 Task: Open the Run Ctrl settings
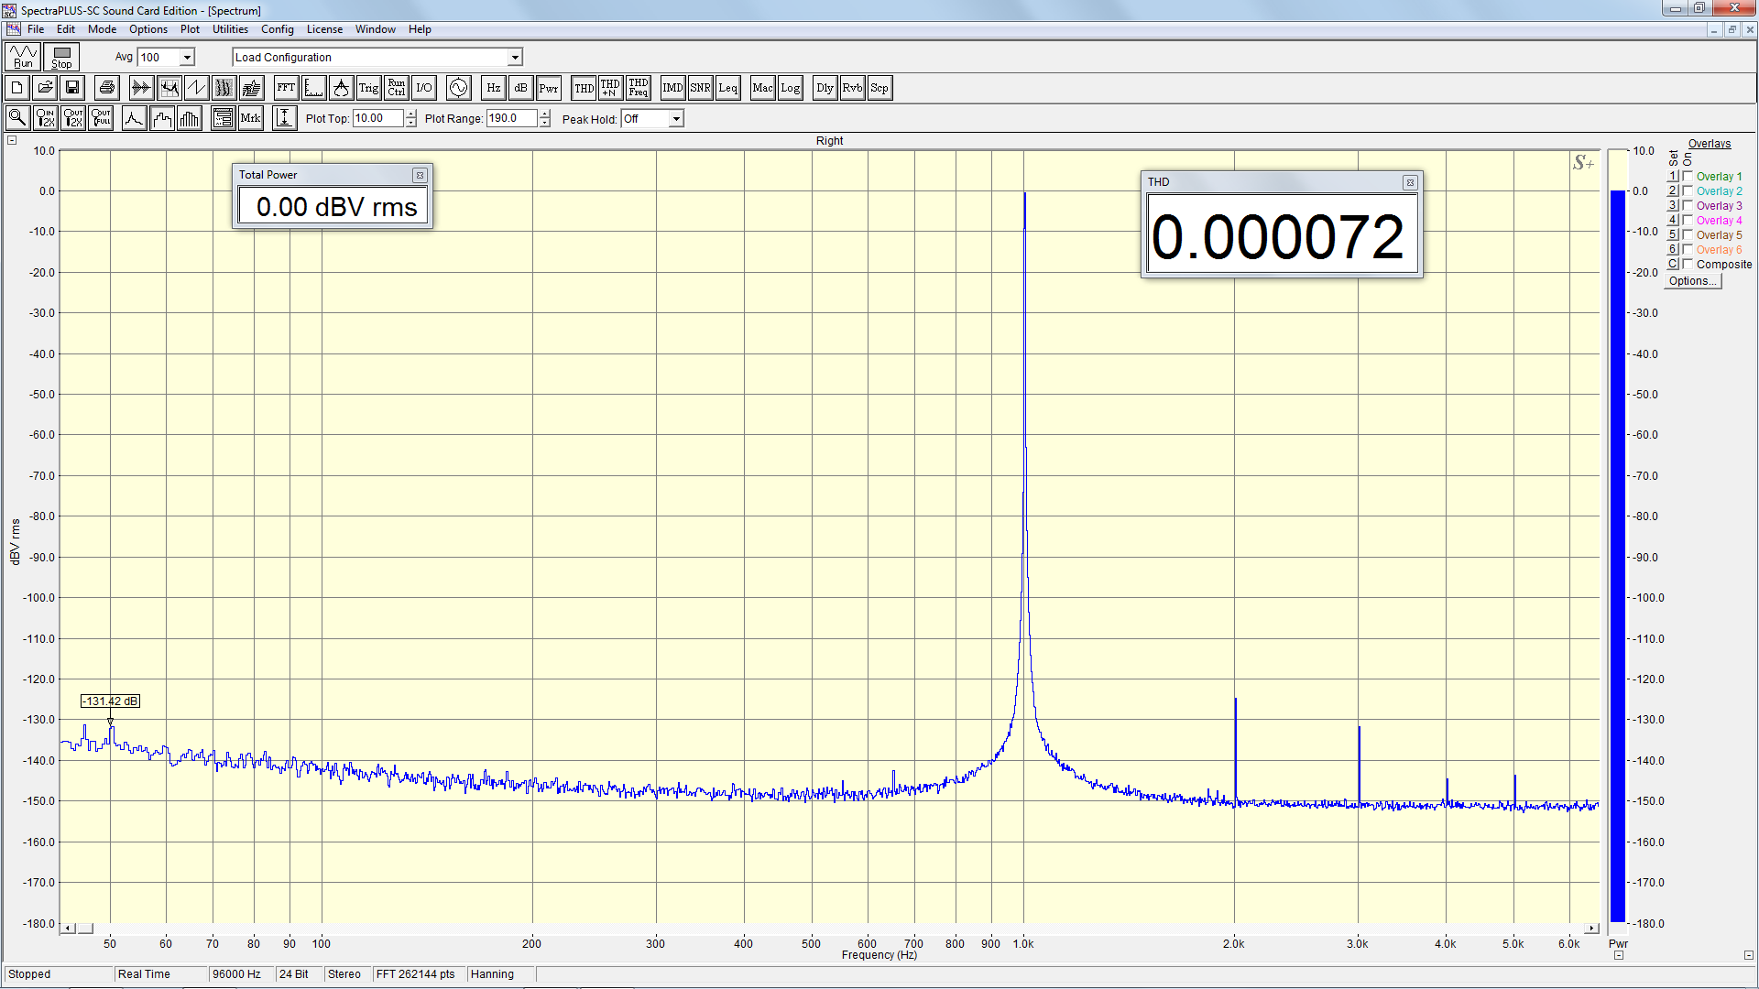tap(396, 88)
